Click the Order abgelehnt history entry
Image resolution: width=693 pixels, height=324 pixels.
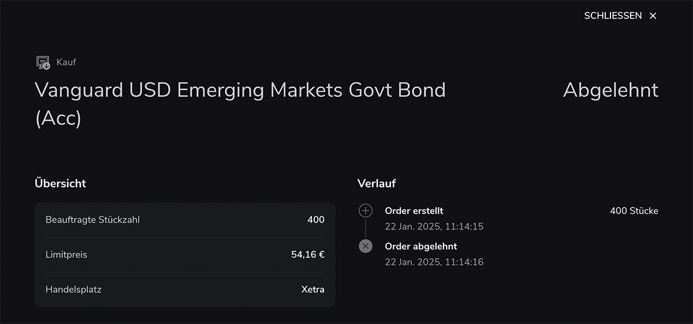tap(421, 246)
